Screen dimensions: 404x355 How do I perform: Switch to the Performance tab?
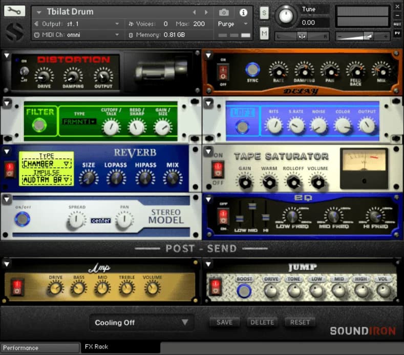(40, 348)
